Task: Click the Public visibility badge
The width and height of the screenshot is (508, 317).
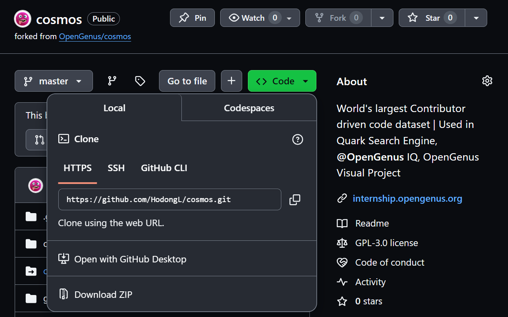Action: [x=104, y=19]
